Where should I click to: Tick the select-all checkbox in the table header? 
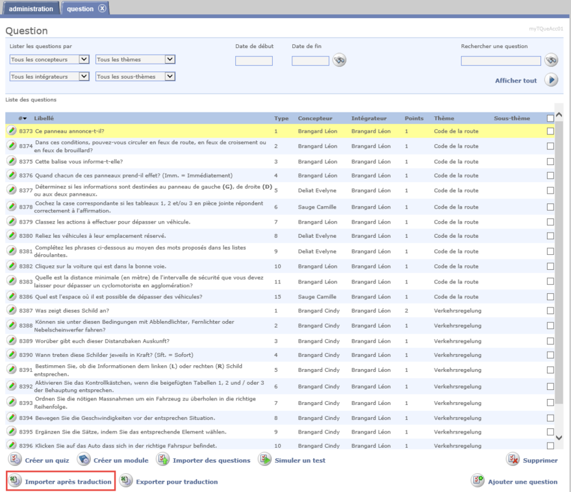[550, 118]
